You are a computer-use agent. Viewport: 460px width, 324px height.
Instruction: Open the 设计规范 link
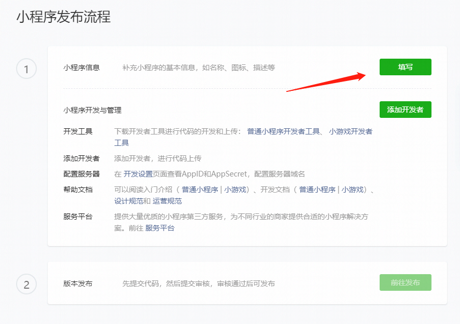(129, 201)
